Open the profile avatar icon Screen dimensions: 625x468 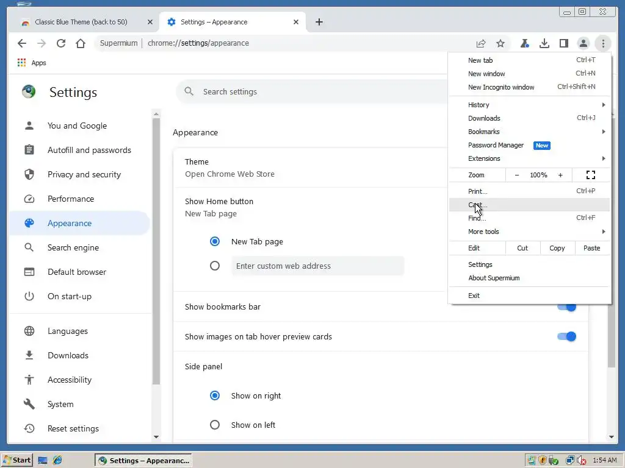(583, 43)
